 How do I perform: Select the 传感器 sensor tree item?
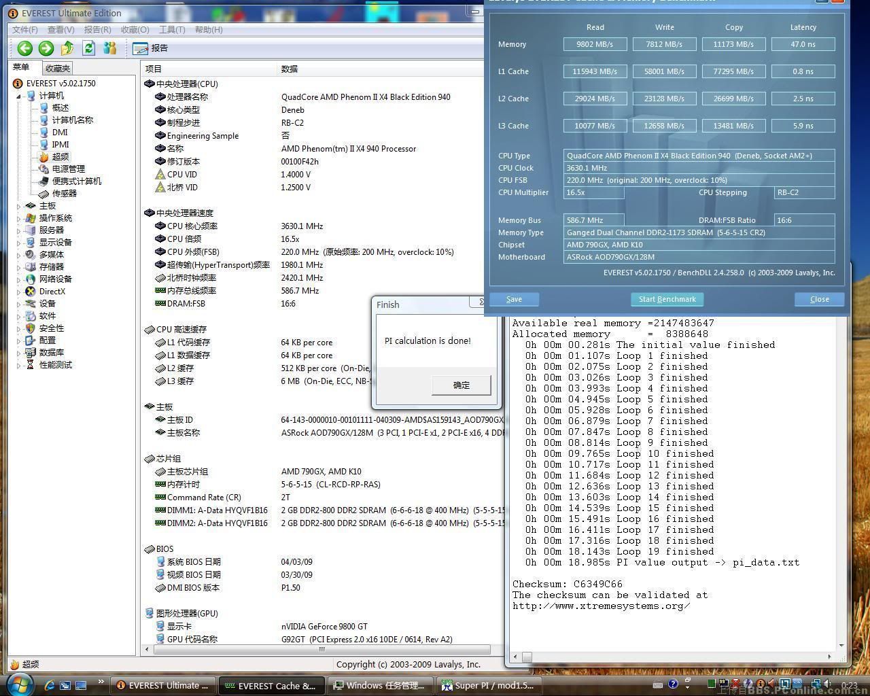tap(64, 193)
